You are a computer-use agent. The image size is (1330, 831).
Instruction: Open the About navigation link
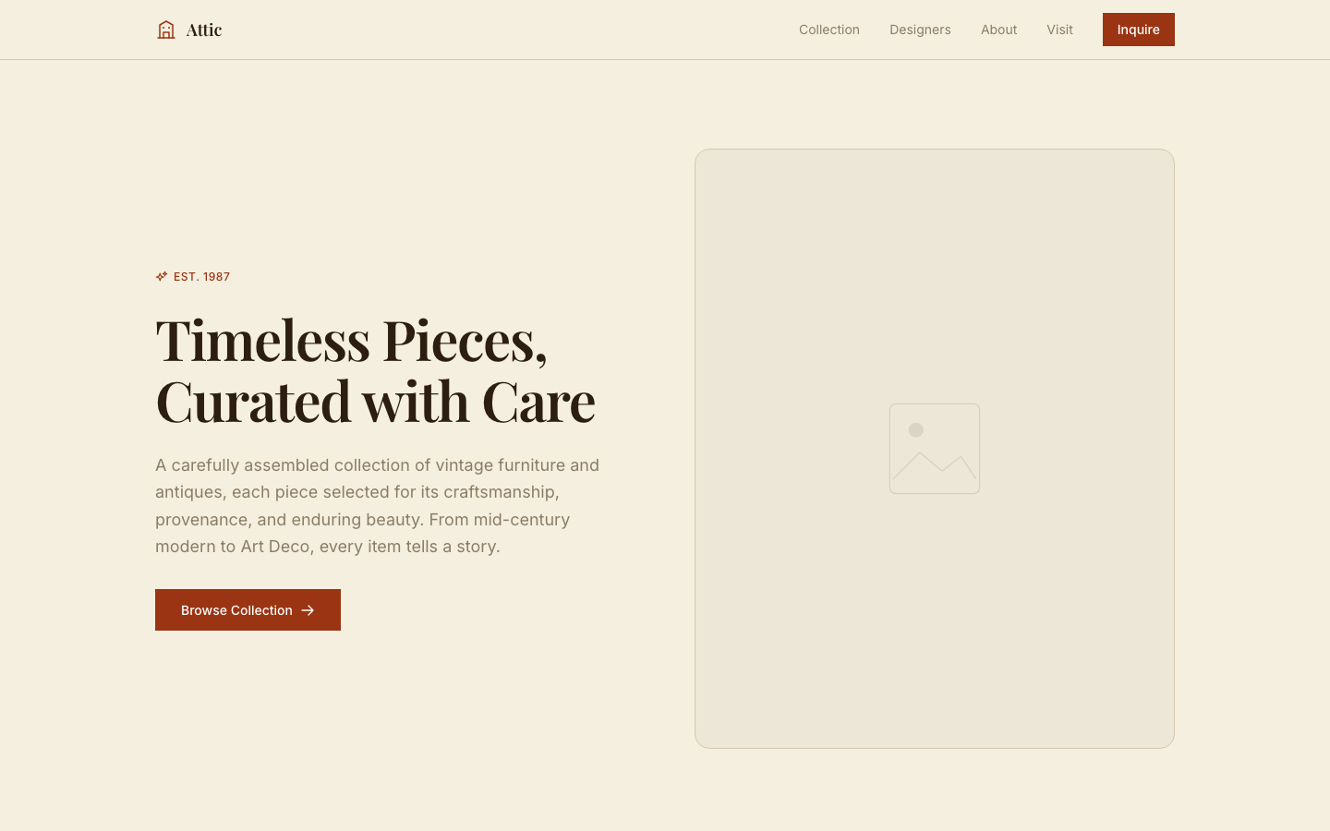pyautogui.click(x=998, y=30)
